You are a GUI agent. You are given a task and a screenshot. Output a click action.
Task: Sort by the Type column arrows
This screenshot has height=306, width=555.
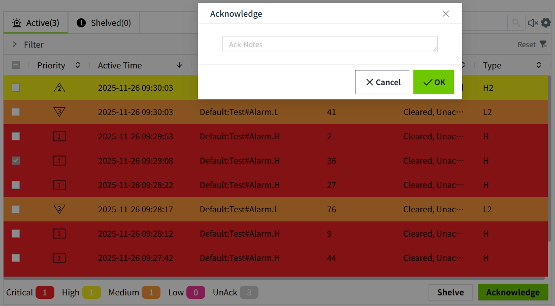[x=539, y=65]
